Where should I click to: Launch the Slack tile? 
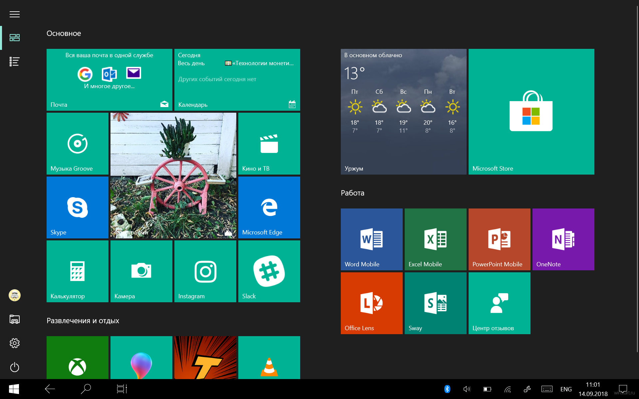tap(269, 271)
